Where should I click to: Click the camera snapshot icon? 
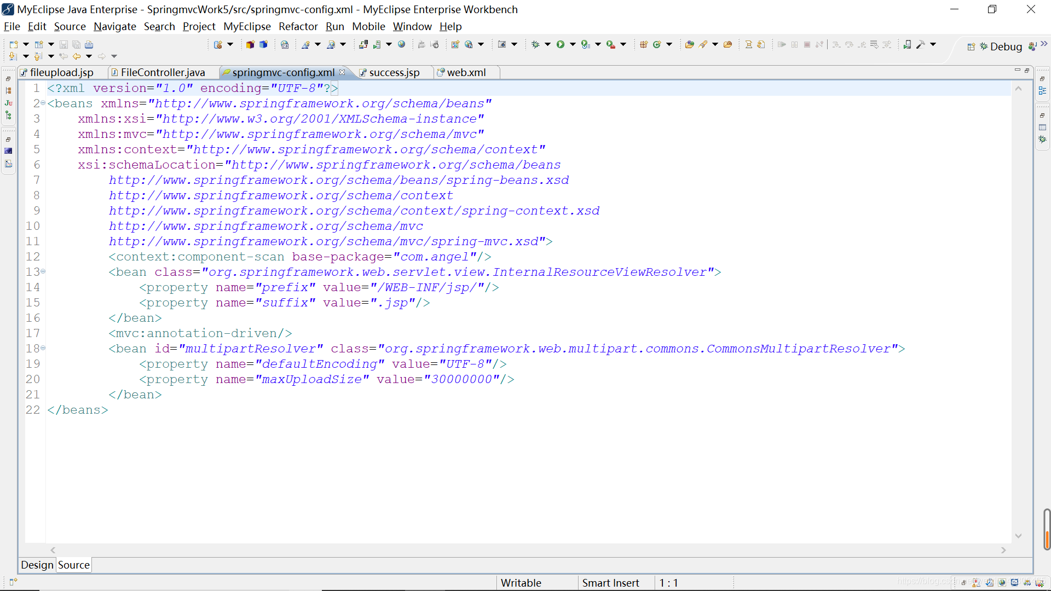click(502, 44)
